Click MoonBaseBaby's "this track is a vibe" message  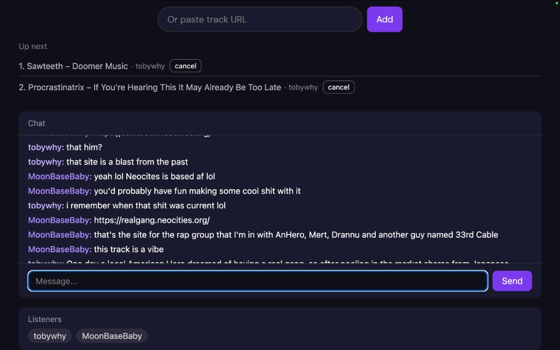point(129,249)
